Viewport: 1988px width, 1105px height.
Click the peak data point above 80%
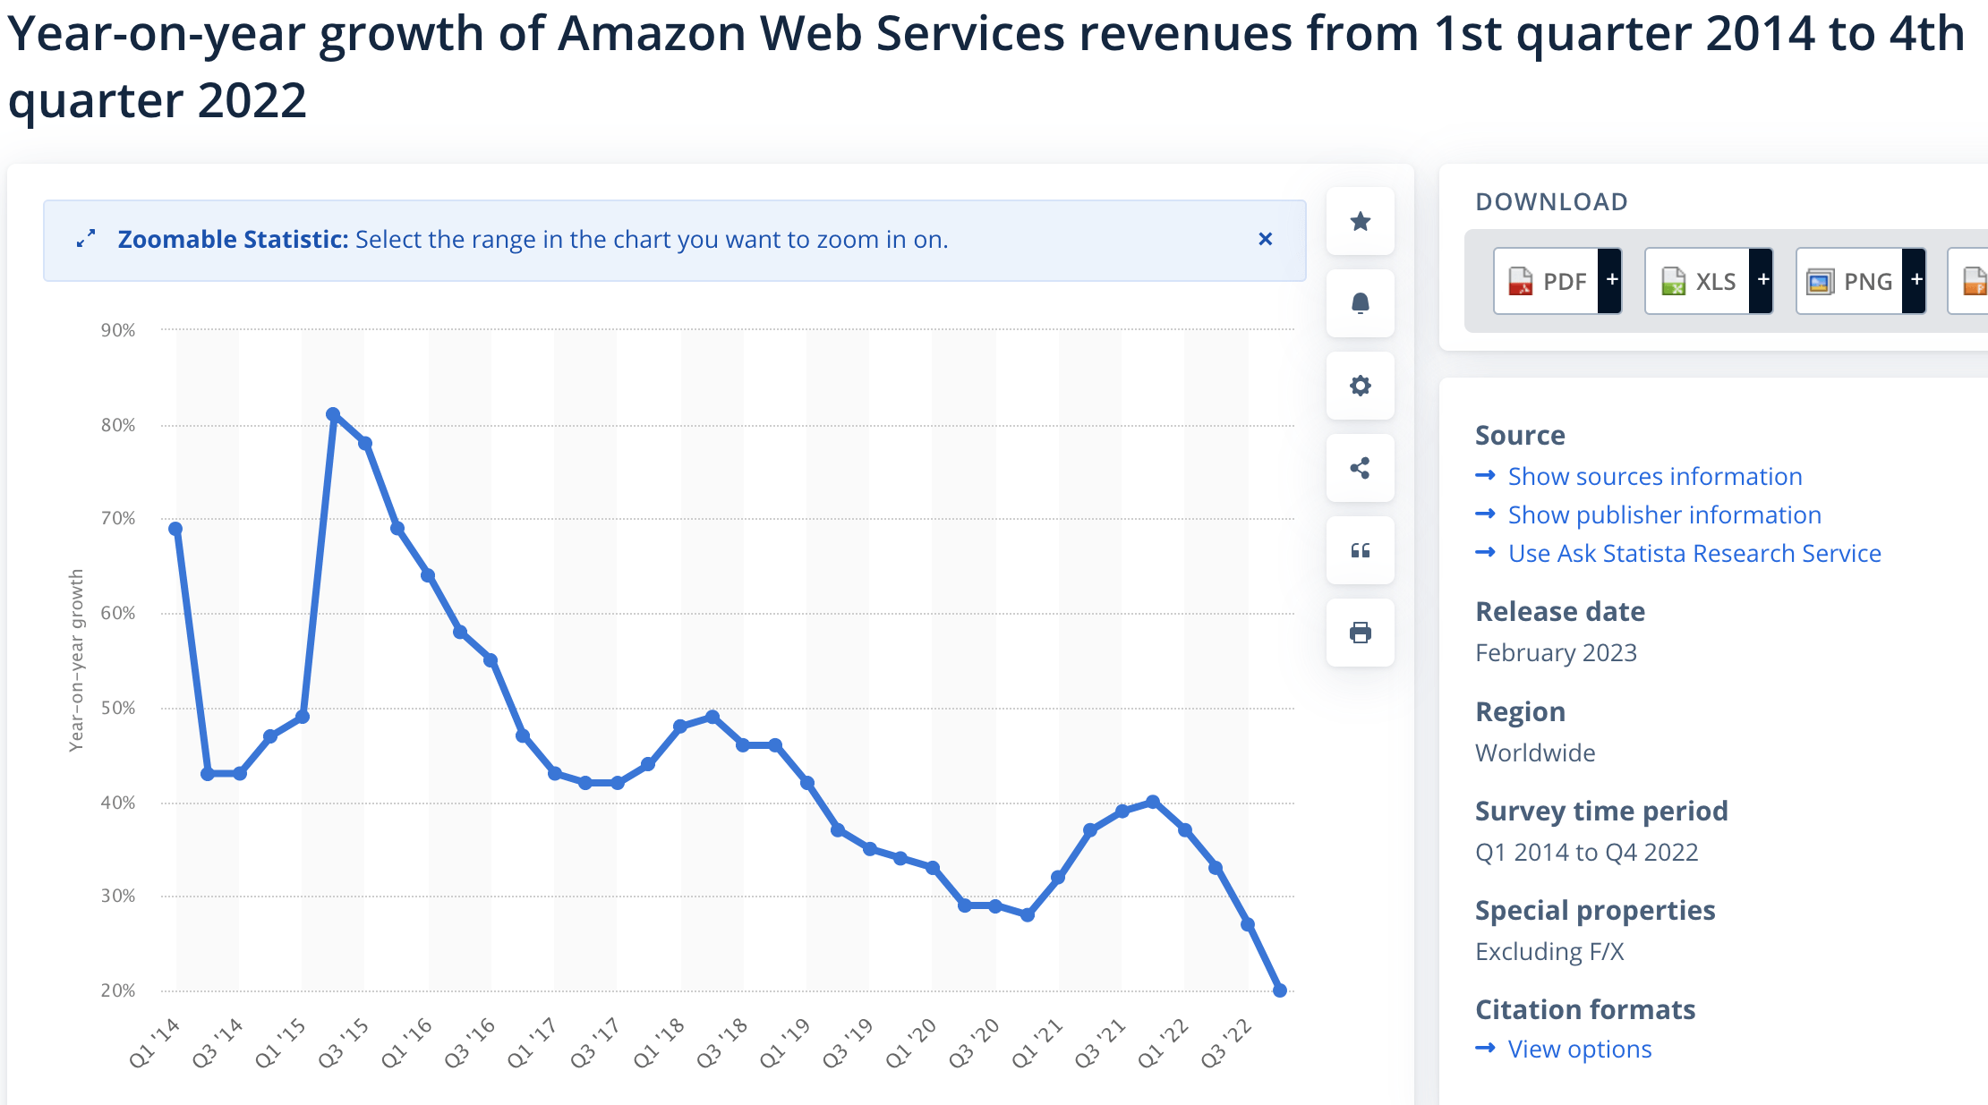tap(333, 414)
